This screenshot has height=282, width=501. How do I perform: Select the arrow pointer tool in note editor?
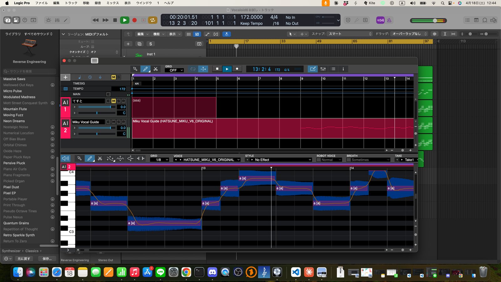coord(80,159)
